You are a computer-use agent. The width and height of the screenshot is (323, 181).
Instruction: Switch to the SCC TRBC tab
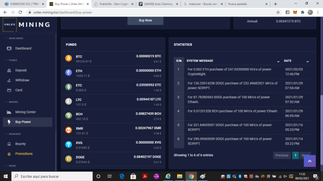click(24, 4)
